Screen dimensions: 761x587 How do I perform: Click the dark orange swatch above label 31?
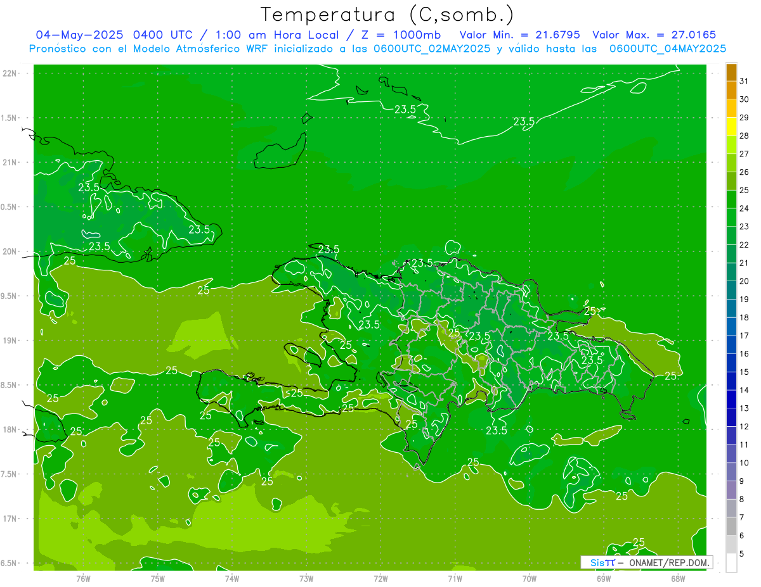[731, 72]
